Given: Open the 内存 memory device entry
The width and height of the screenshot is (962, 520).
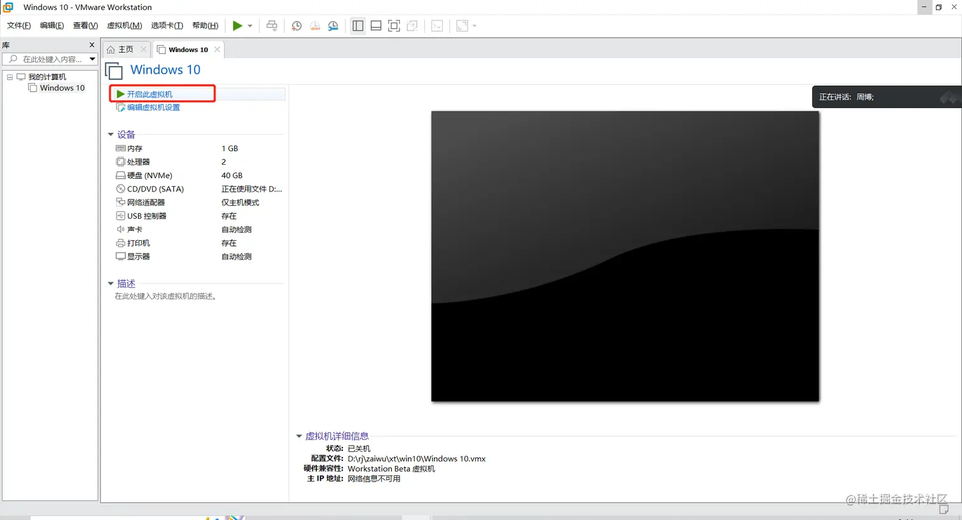Looking at the screenshot, I should pos(135,149).
